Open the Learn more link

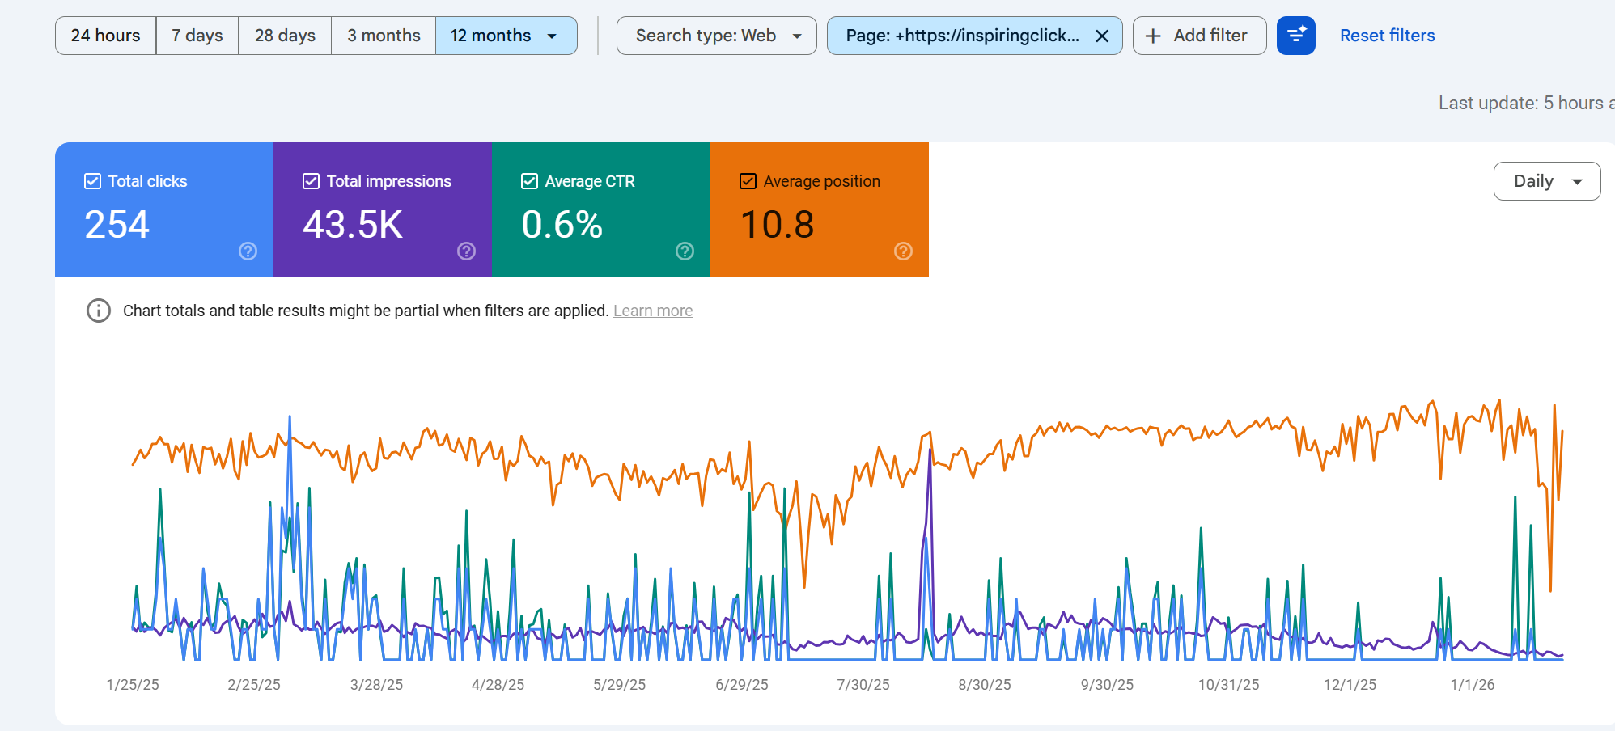click(x=653, y=311)
